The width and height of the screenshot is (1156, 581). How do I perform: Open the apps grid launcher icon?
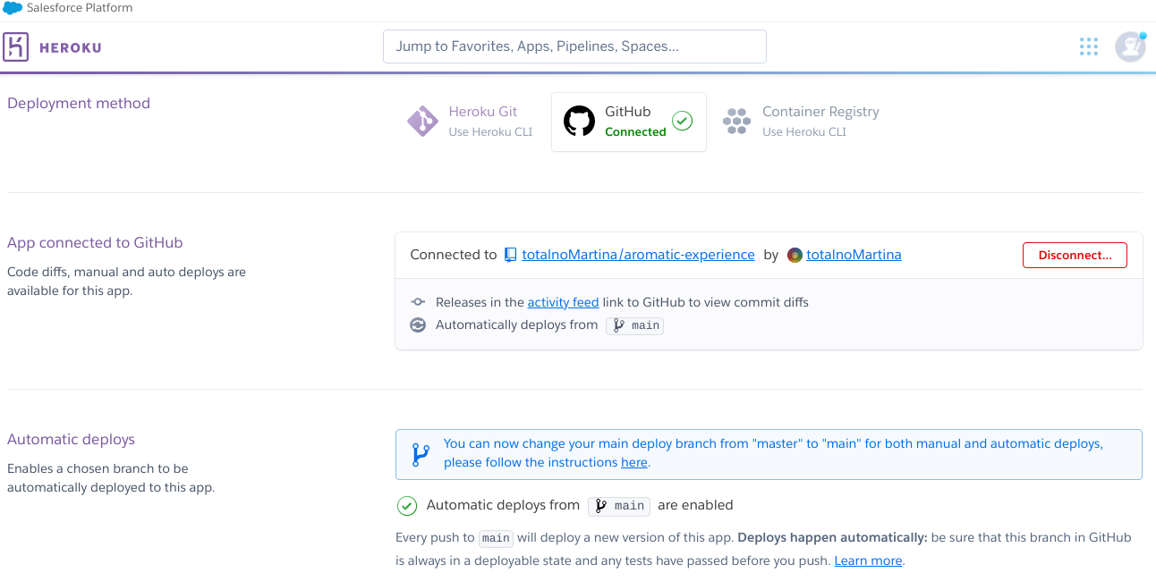click(x=1088, y=46)
